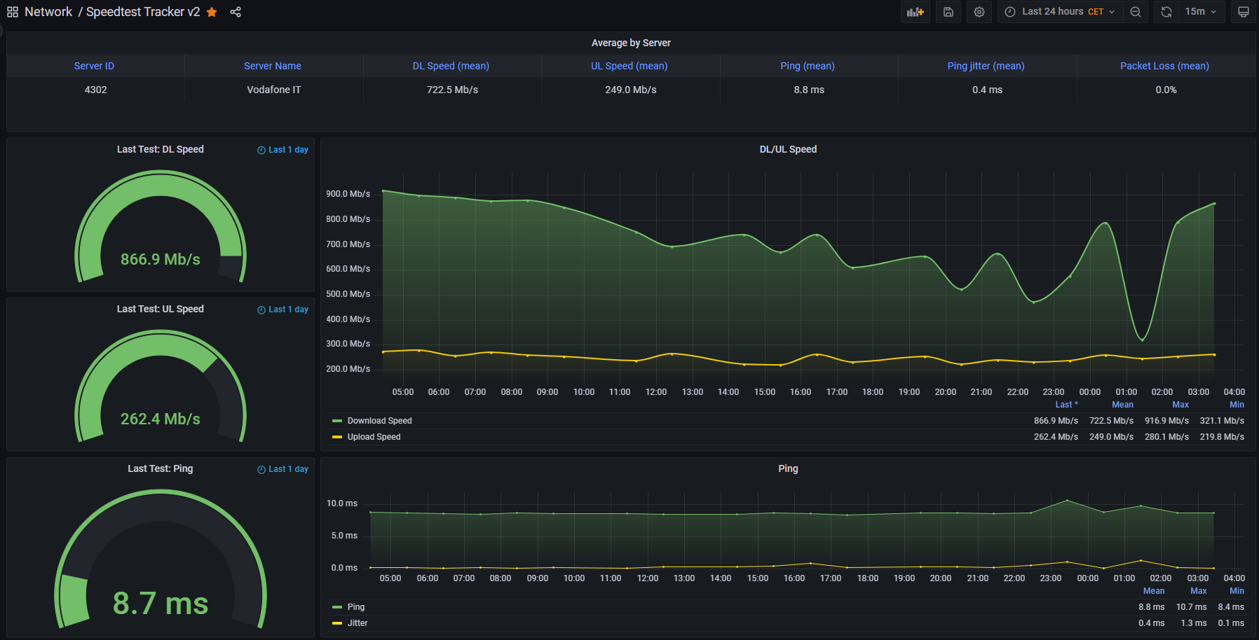
Task: Sort table by Server Name header
Action: tap(273, 66)
